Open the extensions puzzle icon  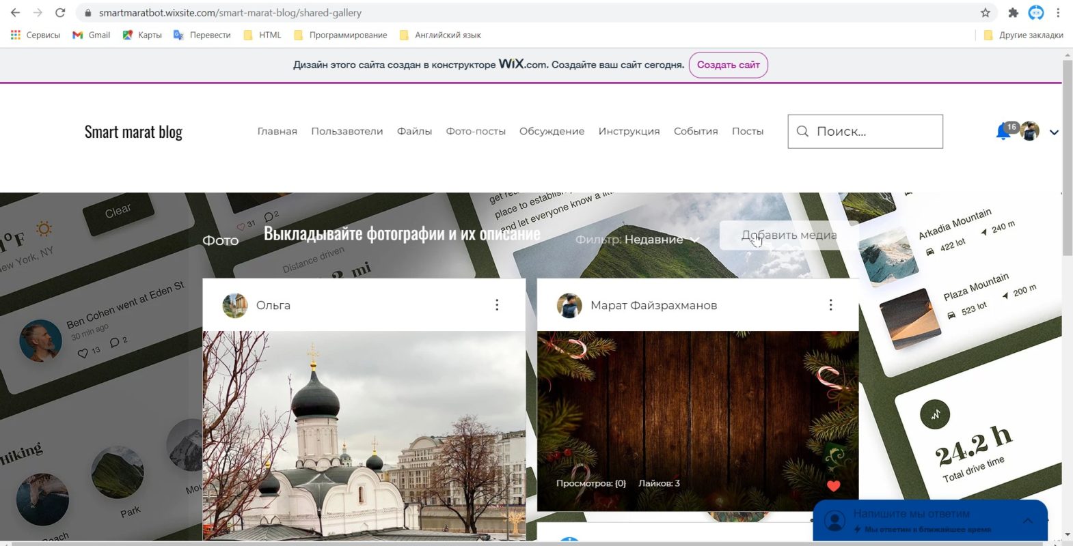click(x=1014, y=12)
